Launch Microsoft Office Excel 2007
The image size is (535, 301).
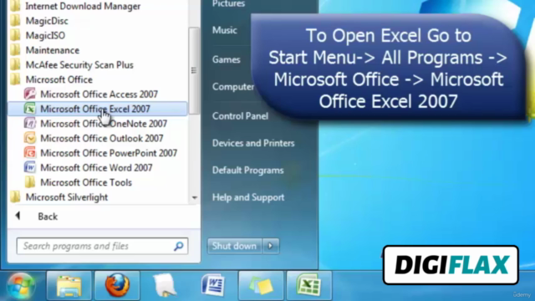point(97,109)
